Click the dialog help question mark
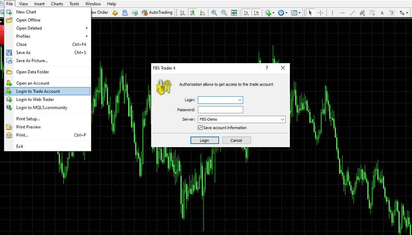Viewport: 412px width, 235px height. [267, 68]
